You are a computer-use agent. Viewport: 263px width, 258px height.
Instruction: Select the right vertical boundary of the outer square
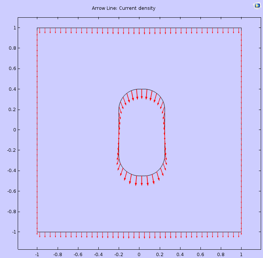click(241, 130)
